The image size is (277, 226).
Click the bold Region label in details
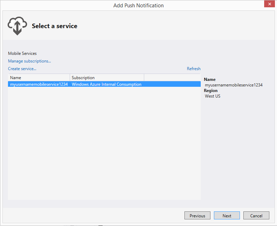[x=210, y=91]
